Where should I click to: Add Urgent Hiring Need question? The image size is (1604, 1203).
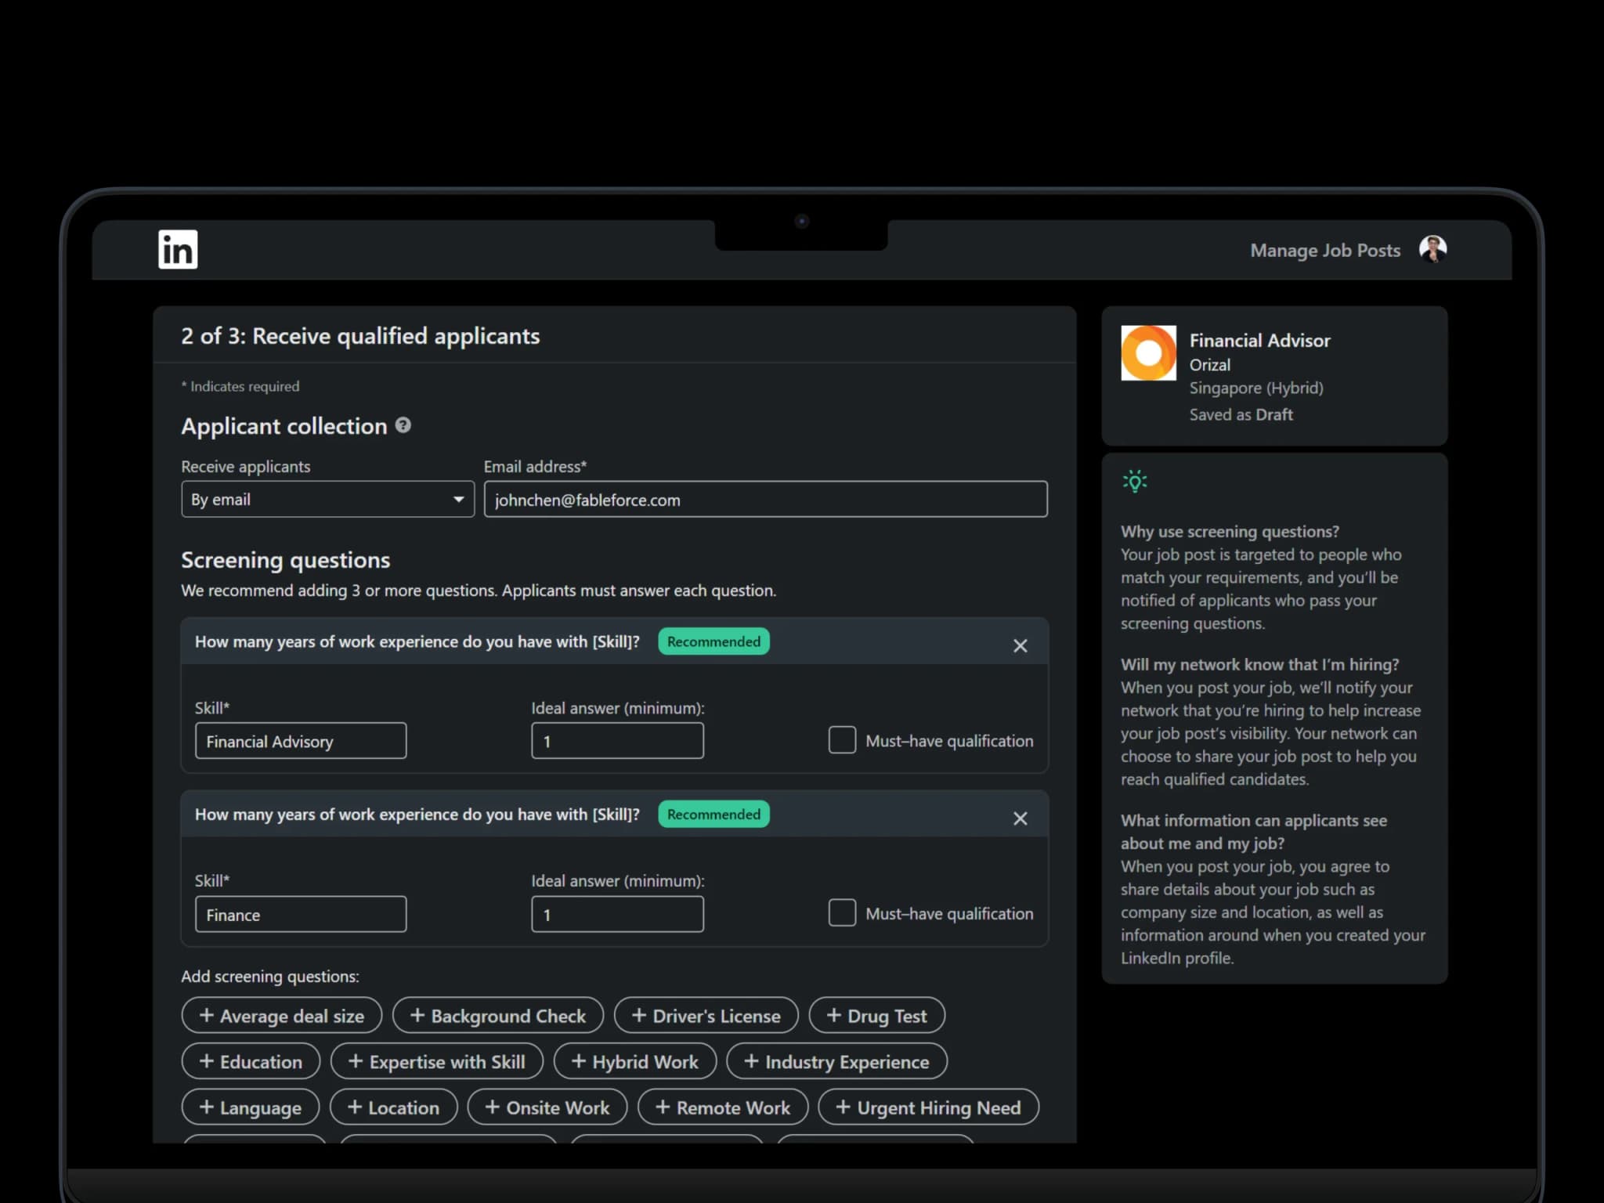click(929, 1107)
